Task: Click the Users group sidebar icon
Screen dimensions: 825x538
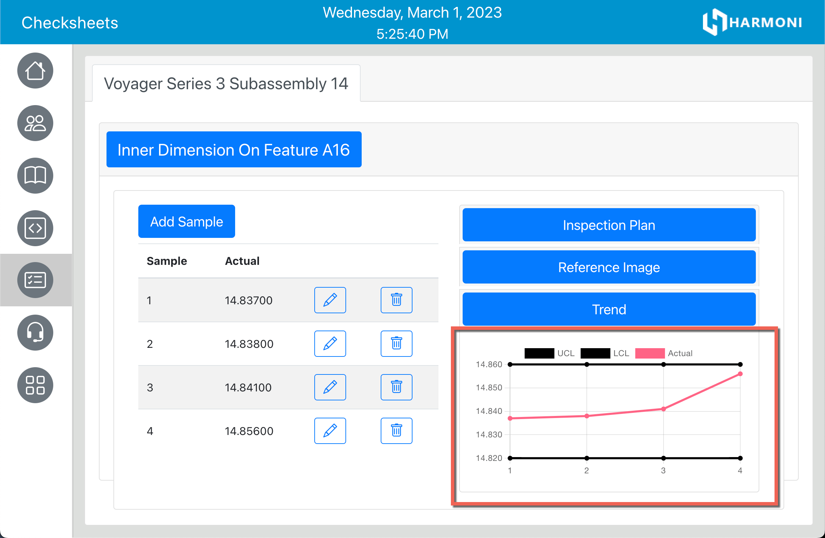Action: coord(35,123)
